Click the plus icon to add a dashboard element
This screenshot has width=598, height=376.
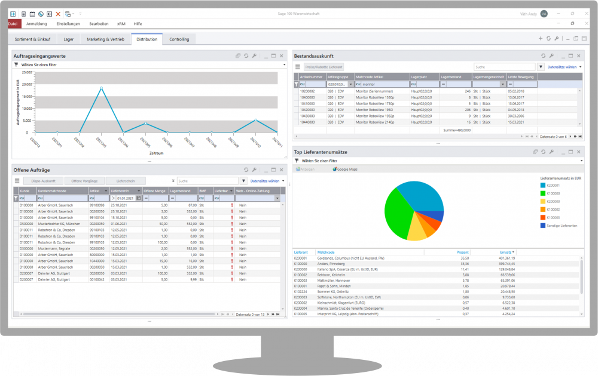pos(541,39)
